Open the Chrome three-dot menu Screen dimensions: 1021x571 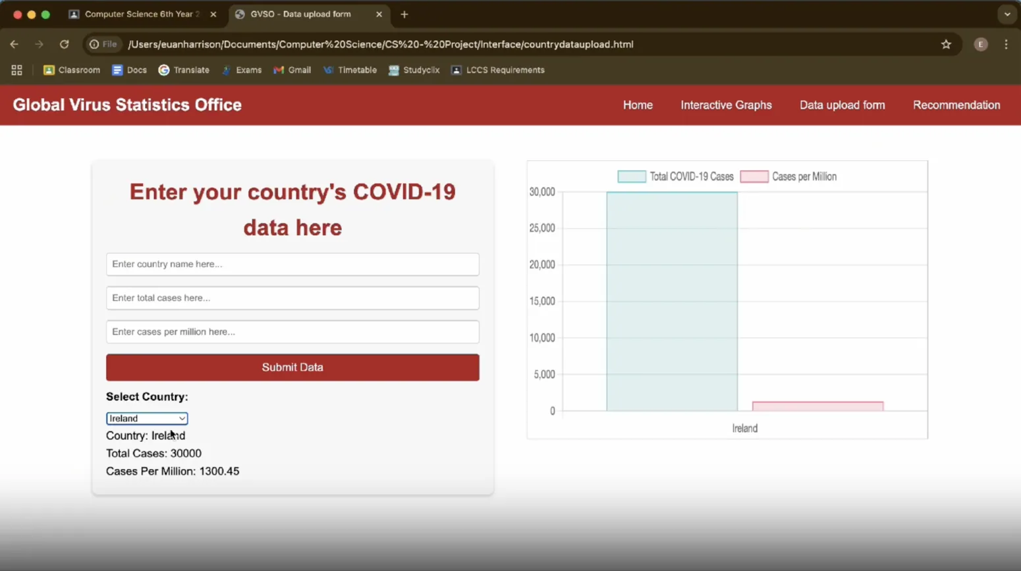coord(1006,44)
